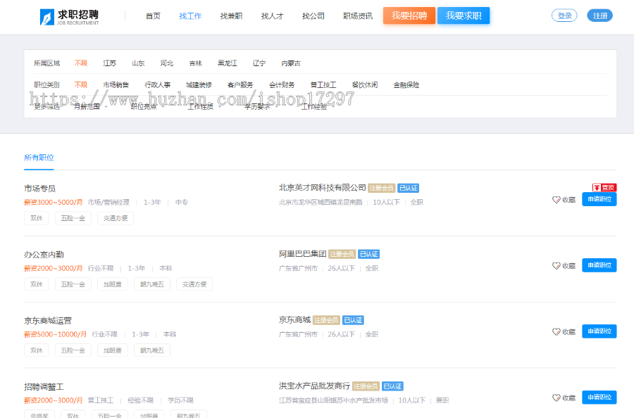Favorite the 招聘调整工 job via heart icon
Viewport: 634px width, 418px height.
tap(557, 398)
